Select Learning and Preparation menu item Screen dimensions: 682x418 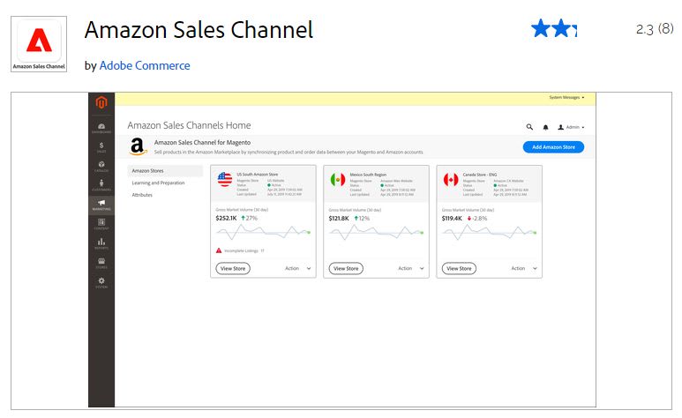tap(158, 183)
